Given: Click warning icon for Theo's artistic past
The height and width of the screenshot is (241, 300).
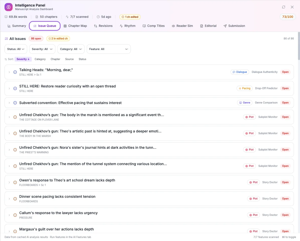Looking at the screenshot, I should [15, 133].
